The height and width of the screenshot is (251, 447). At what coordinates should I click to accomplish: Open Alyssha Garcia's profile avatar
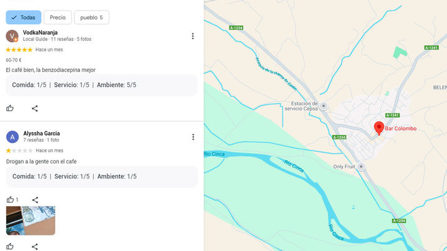tap(12, 137)
